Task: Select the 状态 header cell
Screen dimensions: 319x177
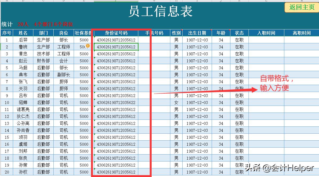Action: 239,33
